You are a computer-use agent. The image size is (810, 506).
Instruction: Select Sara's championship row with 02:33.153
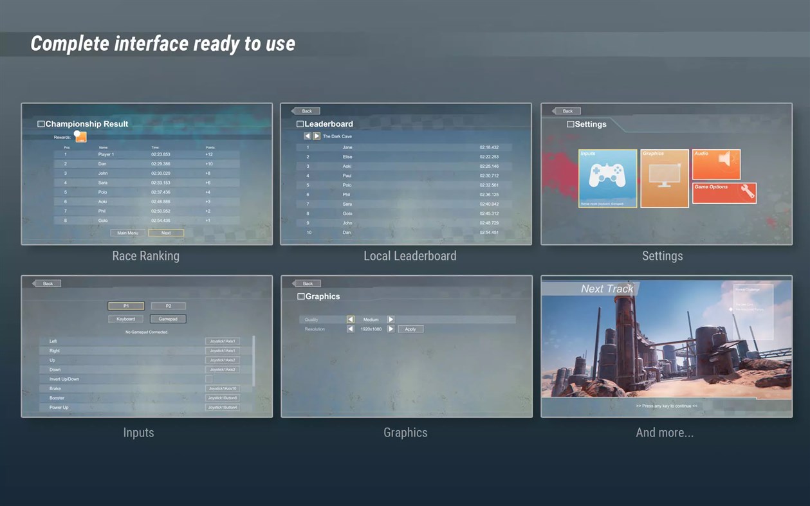point(147,183)
